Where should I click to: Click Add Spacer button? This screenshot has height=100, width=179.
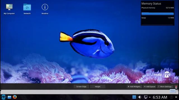tap(150, 86)
